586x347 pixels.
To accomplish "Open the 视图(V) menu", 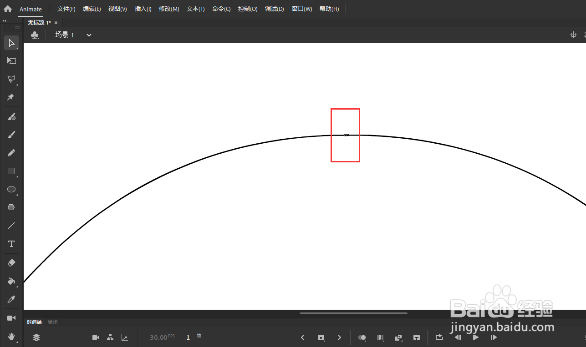I will [117, 9].
